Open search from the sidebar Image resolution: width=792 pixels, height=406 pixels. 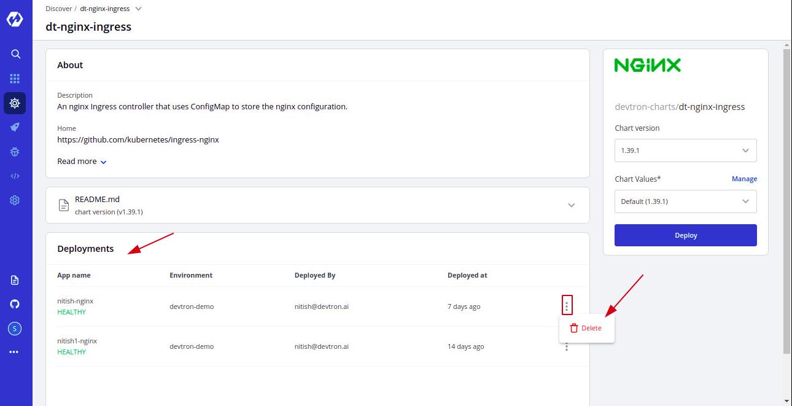tap(15, 54)
